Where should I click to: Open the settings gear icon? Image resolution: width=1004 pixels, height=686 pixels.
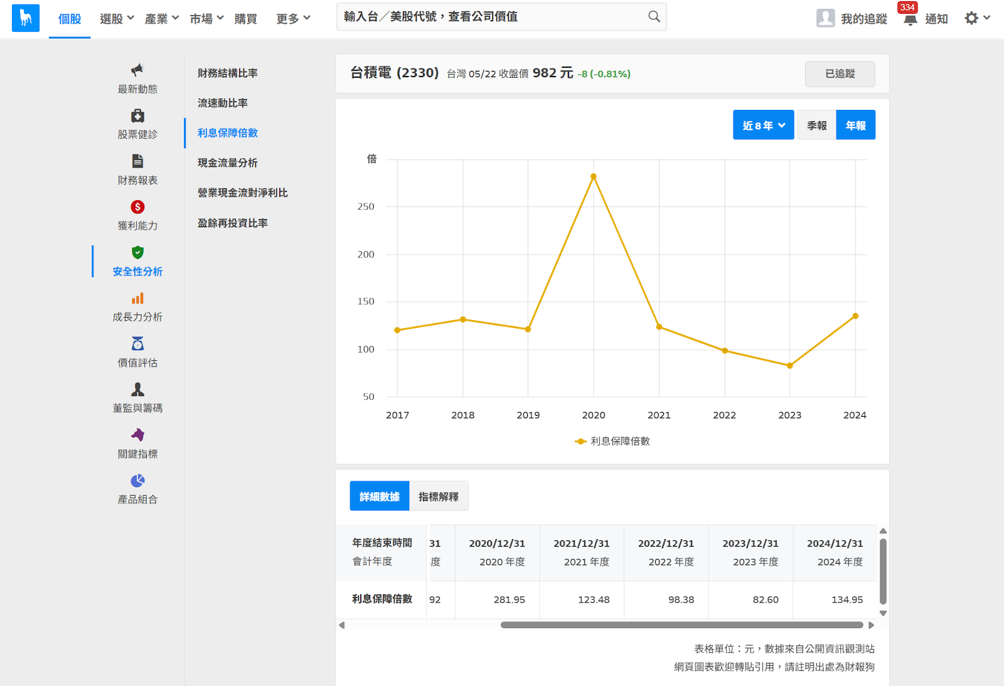971,18
